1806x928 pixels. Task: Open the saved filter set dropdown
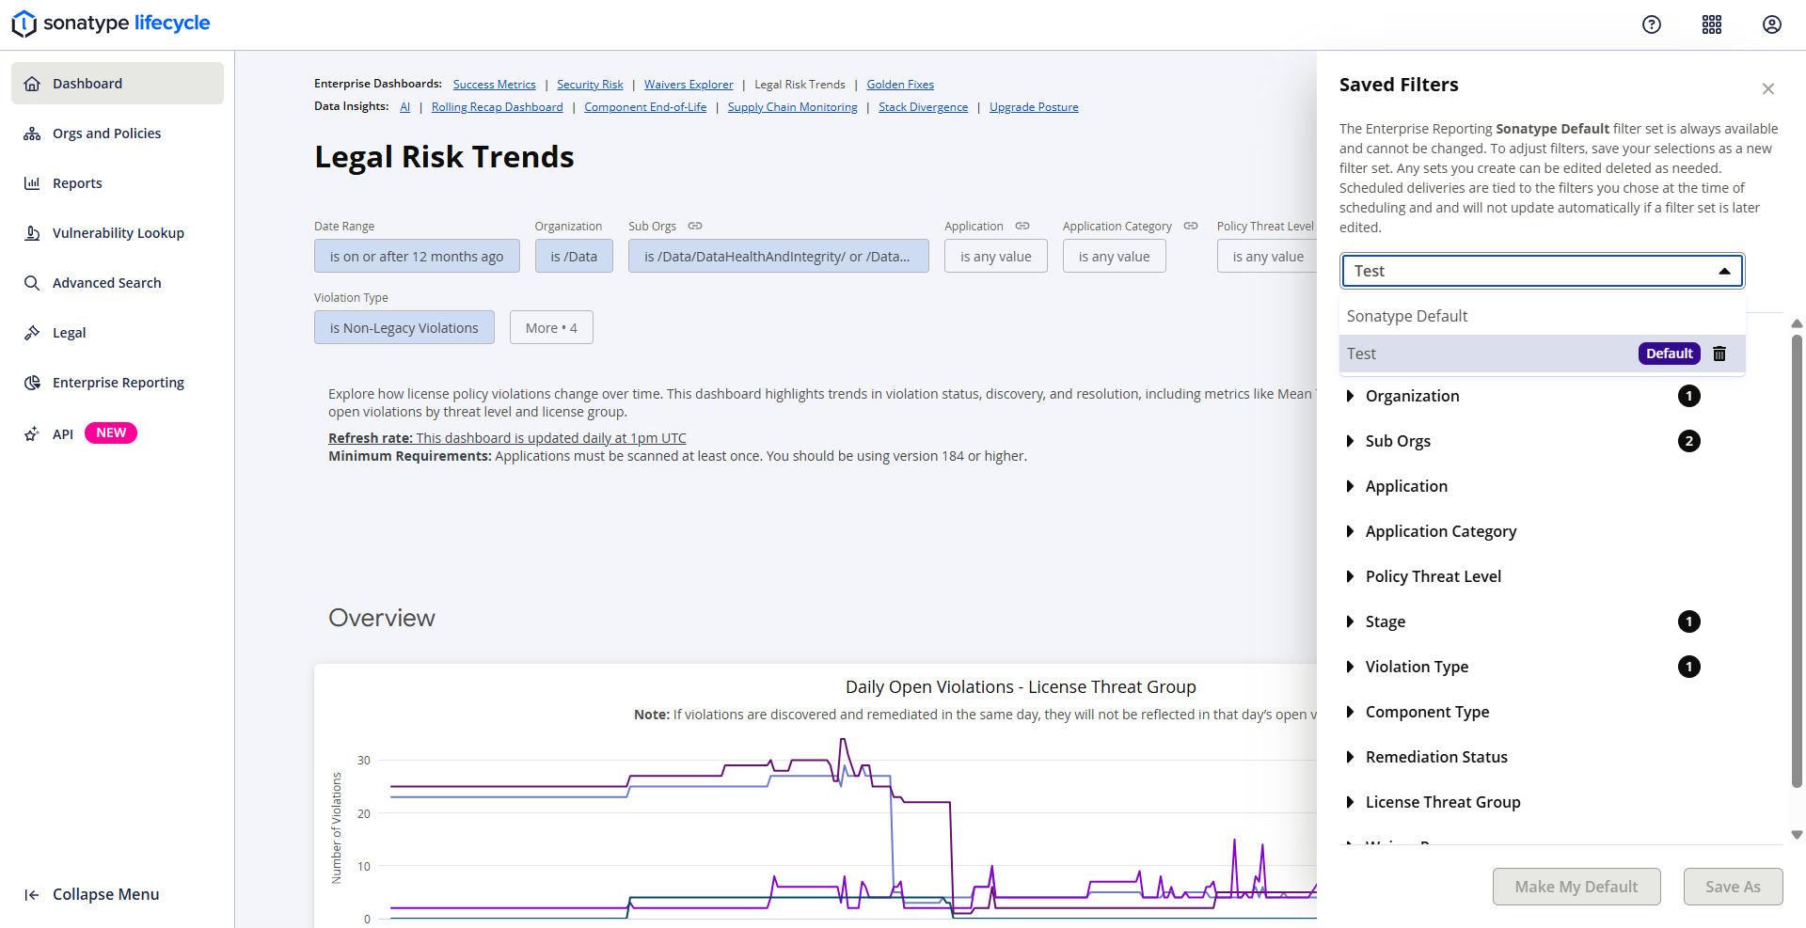[x=1543, y=271]
